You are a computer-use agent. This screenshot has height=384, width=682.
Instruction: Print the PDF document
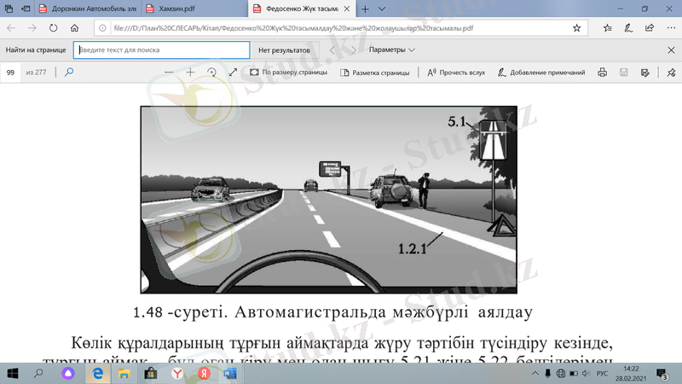[603, 73]
